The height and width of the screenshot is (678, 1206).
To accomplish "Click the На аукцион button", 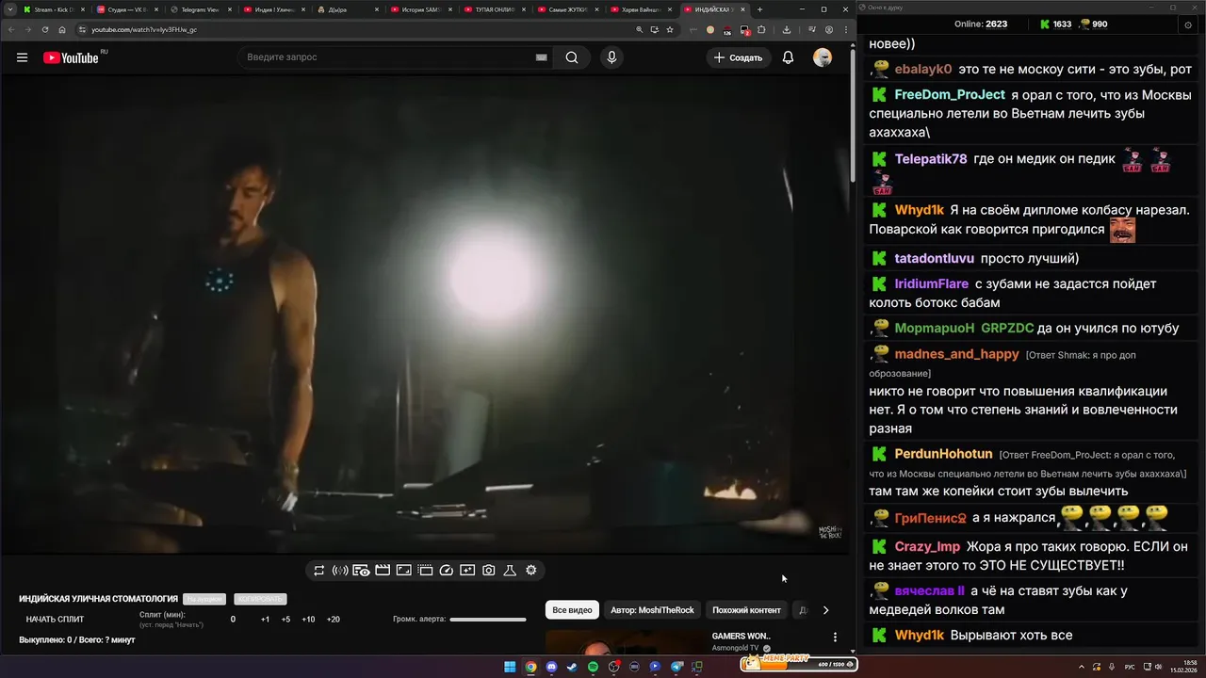I will coord(204,599).
